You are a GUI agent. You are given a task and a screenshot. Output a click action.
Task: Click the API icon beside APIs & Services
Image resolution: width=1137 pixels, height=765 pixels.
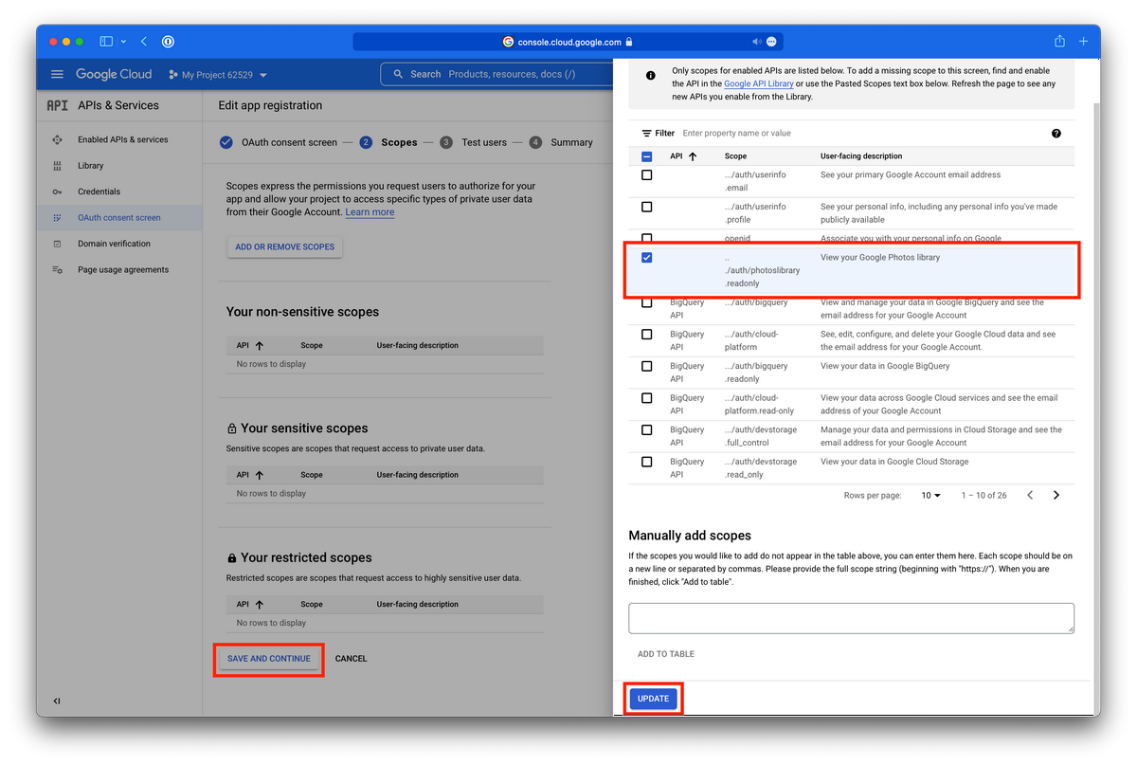(x=58, y=105)
